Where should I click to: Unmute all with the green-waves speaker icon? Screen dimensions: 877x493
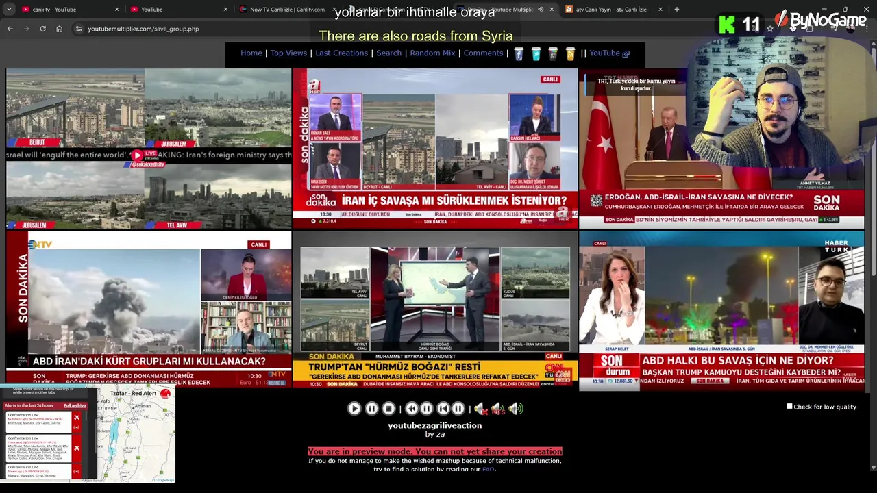[515, 409]
